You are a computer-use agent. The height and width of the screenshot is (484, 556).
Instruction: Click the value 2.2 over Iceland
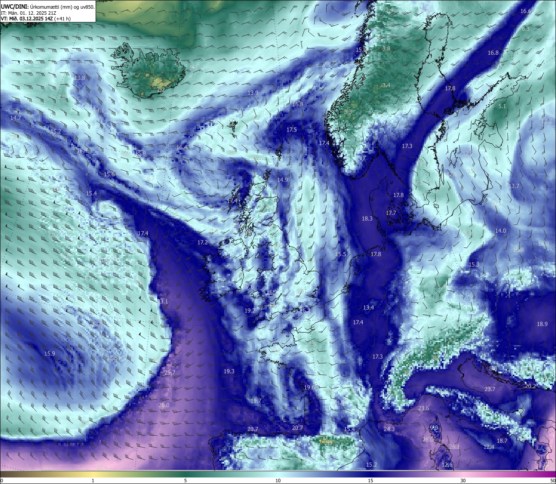click(161, 90)
